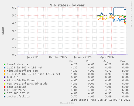Click the April 2026 axis label
The image size is (134, 106).
(x=107, y=57)
